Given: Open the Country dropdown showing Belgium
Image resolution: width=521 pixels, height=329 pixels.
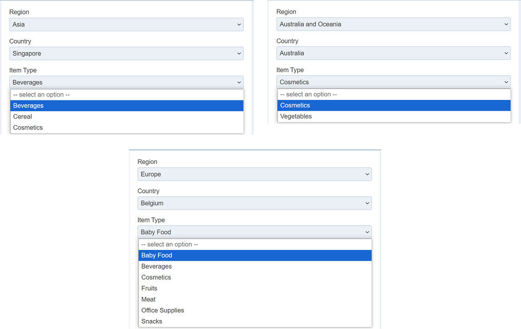Looking at the screenshot, I should (255, 203).
